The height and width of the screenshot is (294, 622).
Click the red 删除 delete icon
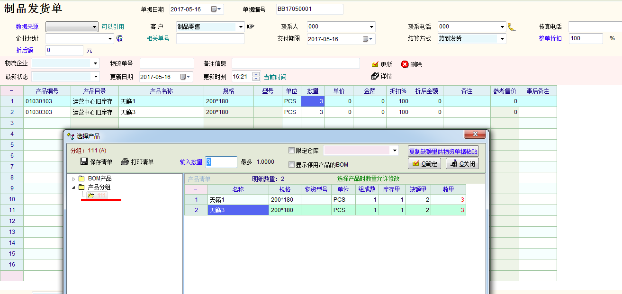(405, 64)
